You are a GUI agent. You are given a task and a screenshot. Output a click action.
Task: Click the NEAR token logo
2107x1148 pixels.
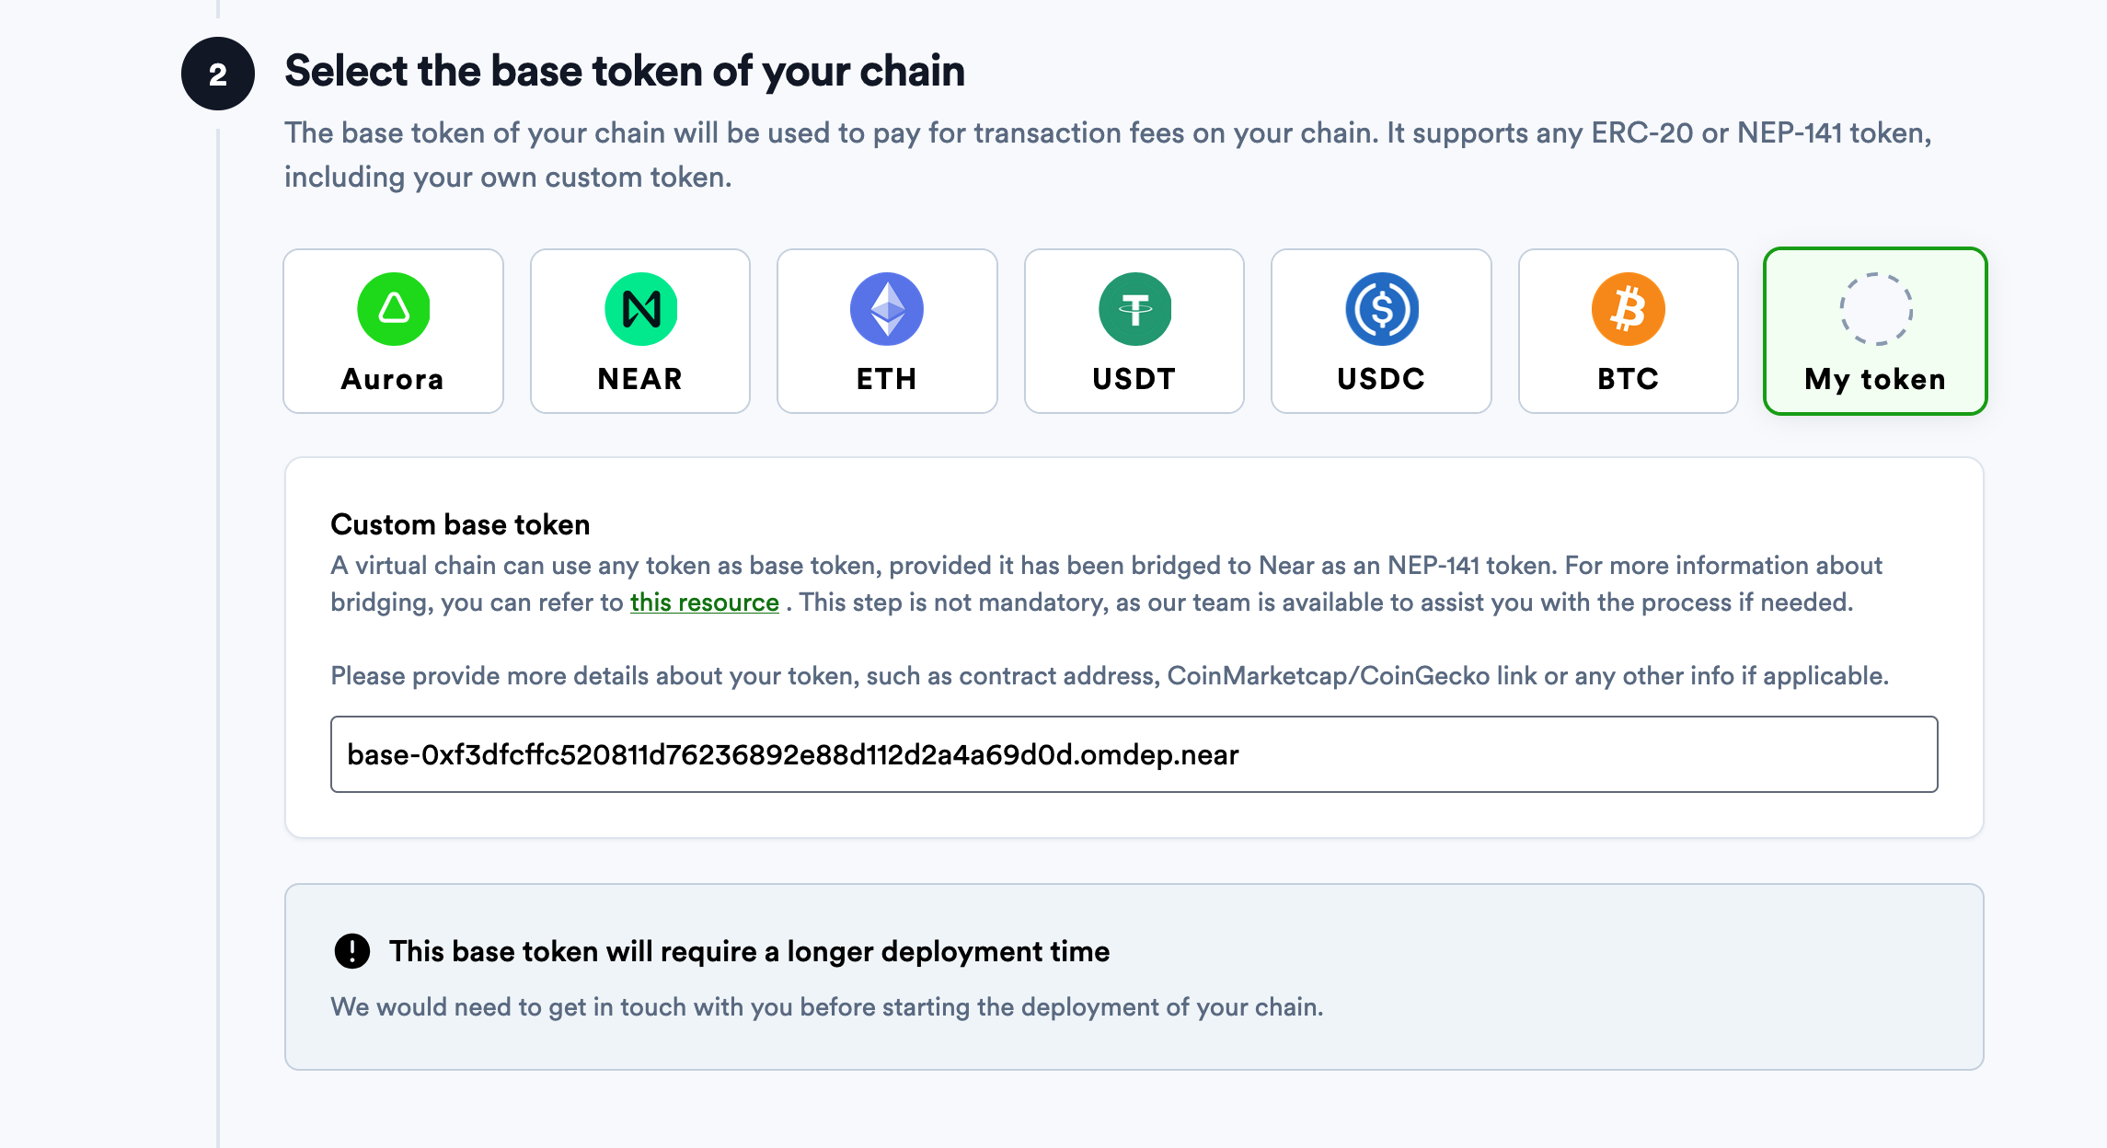pos(640,310)
